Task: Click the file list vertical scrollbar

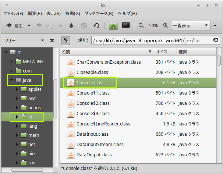Action: (x=219, y=60)
